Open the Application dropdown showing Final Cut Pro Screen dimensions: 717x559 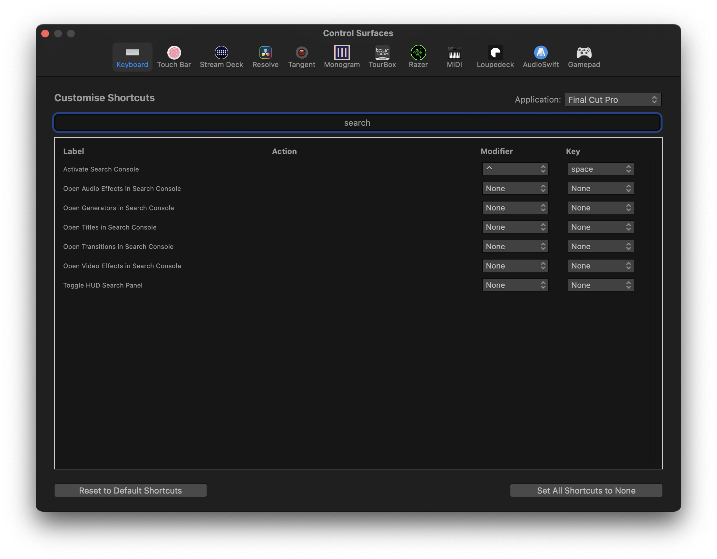tap(612, 100)
